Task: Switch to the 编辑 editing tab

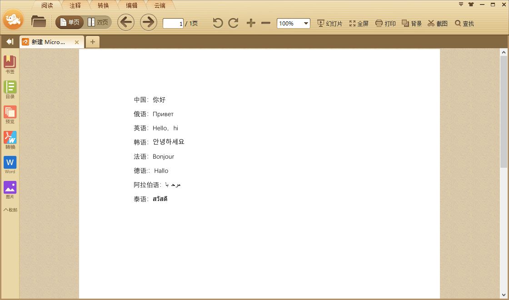Action: [131, 5]
